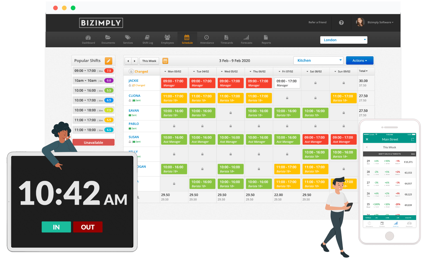Viewport: 422px width, 274px height.
Task: Click the user profile avatar
Action: tap(360, 22)
